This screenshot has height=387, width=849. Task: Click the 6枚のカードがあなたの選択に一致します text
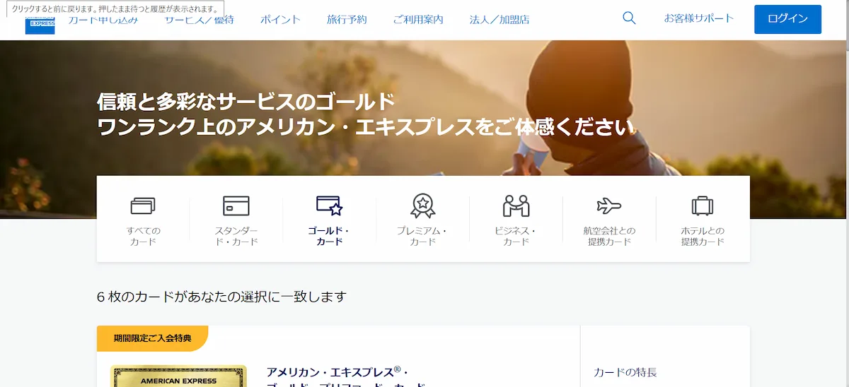point(221,297)
